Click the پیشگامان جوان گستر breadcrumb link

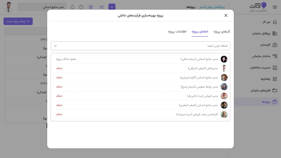[x=212, y=7]
